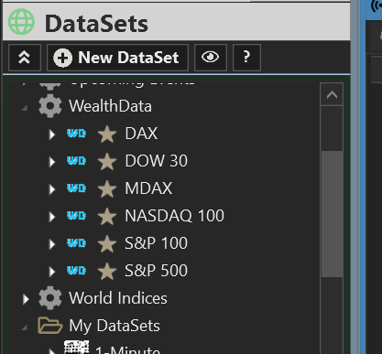Click the WD logo beside DOW 30
382x354 pixels.
point(76,161)
